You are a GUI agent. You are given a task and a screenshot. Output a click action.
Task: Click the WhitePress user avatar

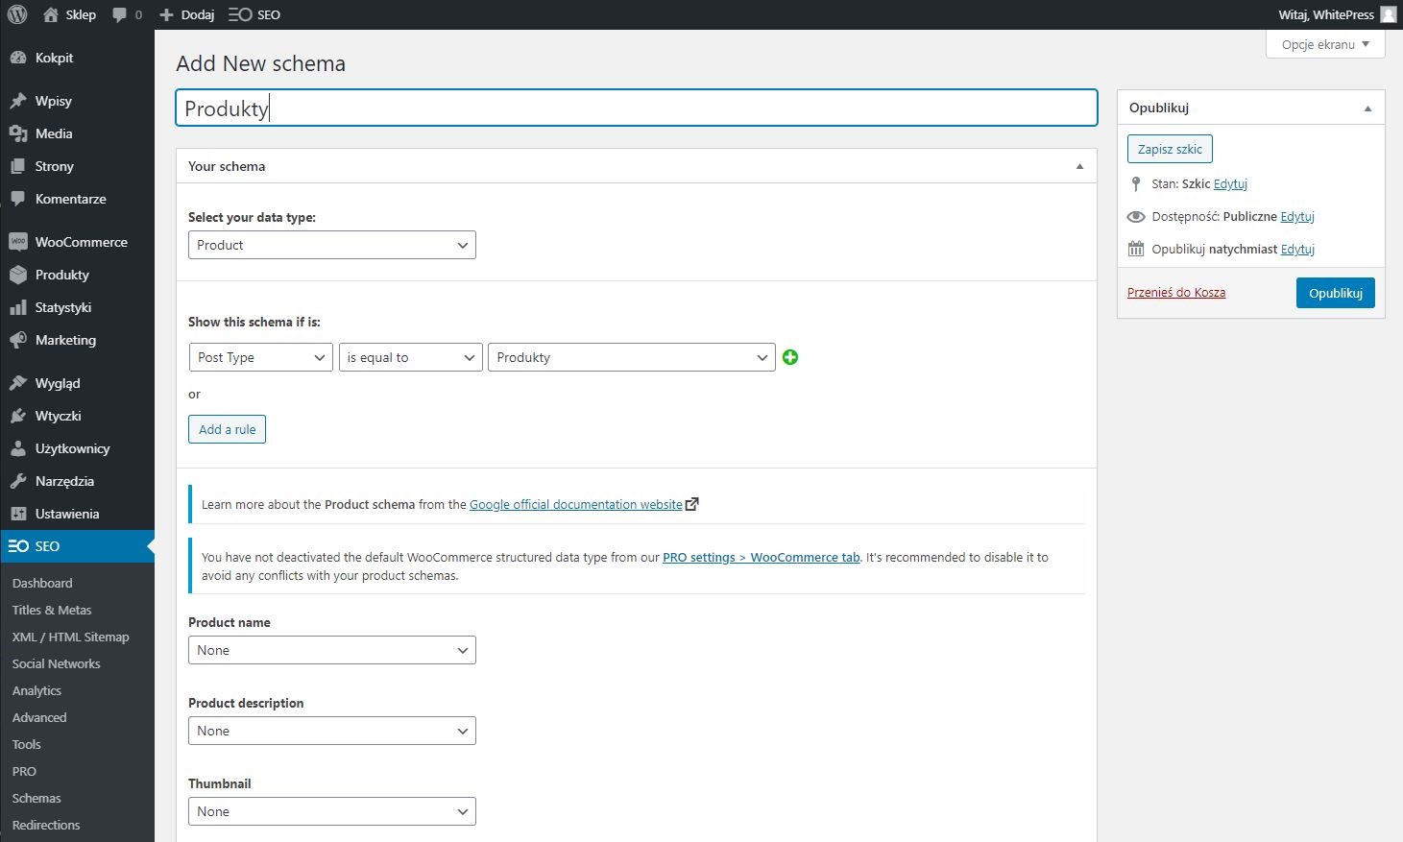tap(1389, 14)
